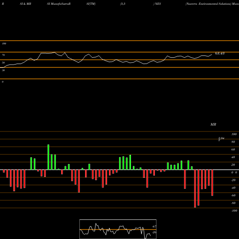Click the MR panel label

click(x=213, y=124)
